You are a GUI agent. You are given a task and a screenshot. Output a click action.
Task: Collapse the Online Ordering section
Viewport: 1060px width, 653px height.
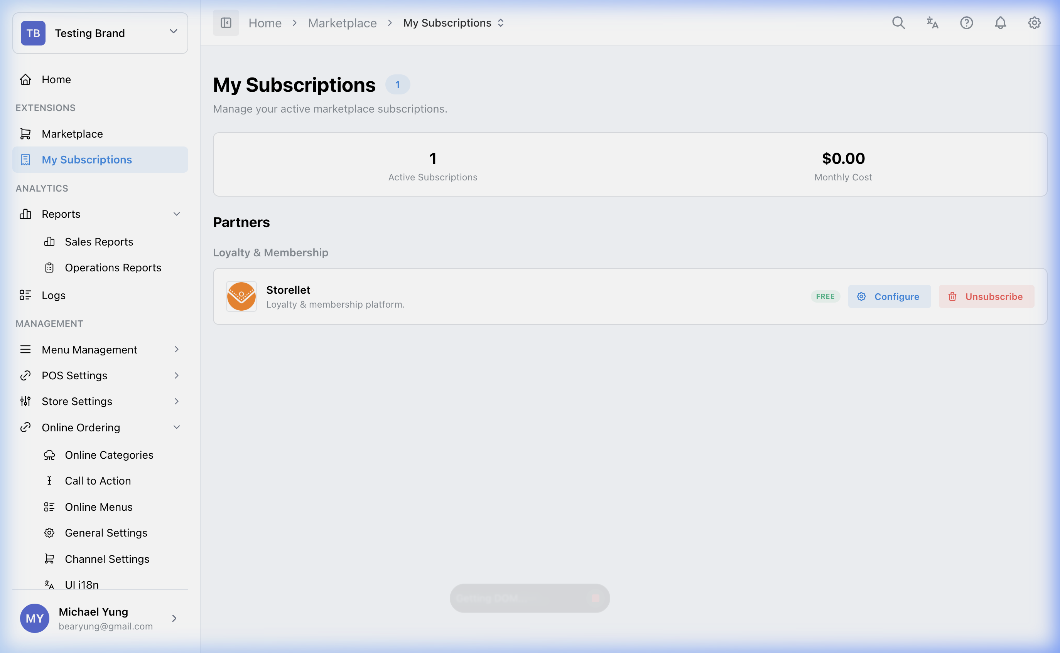coord(176,427)
